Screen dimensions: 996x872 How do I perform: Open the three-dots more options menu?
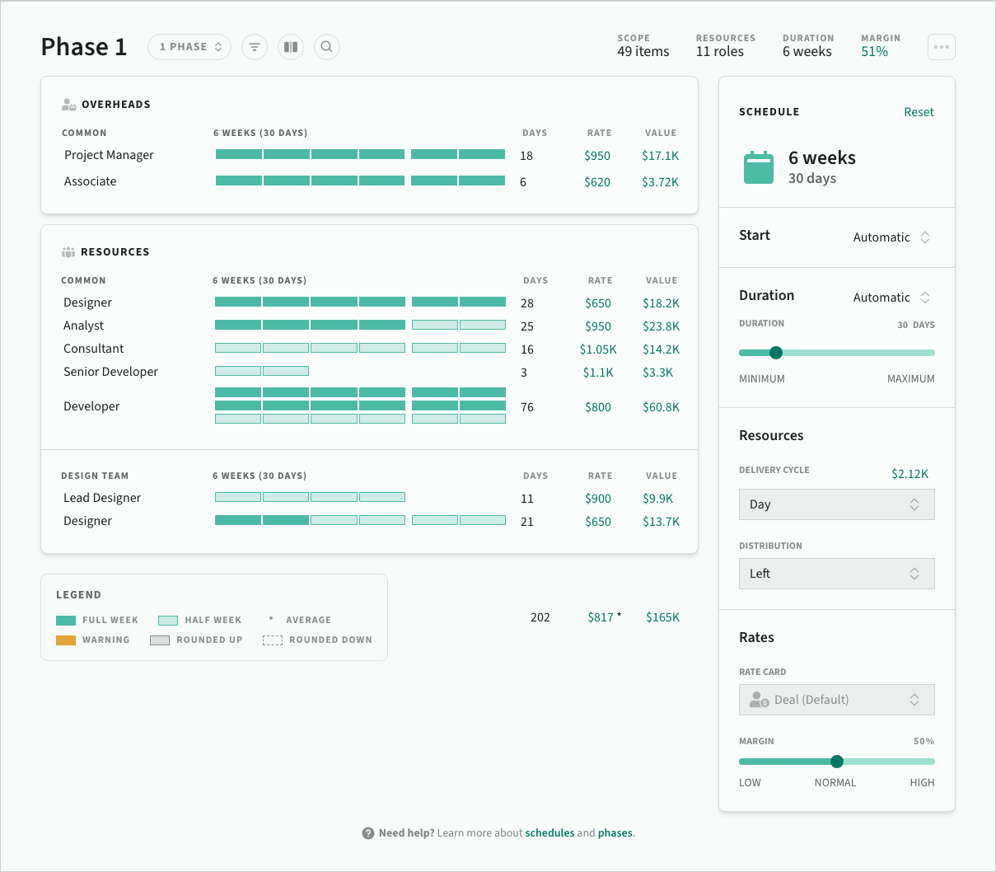click(x=941, y=47)
